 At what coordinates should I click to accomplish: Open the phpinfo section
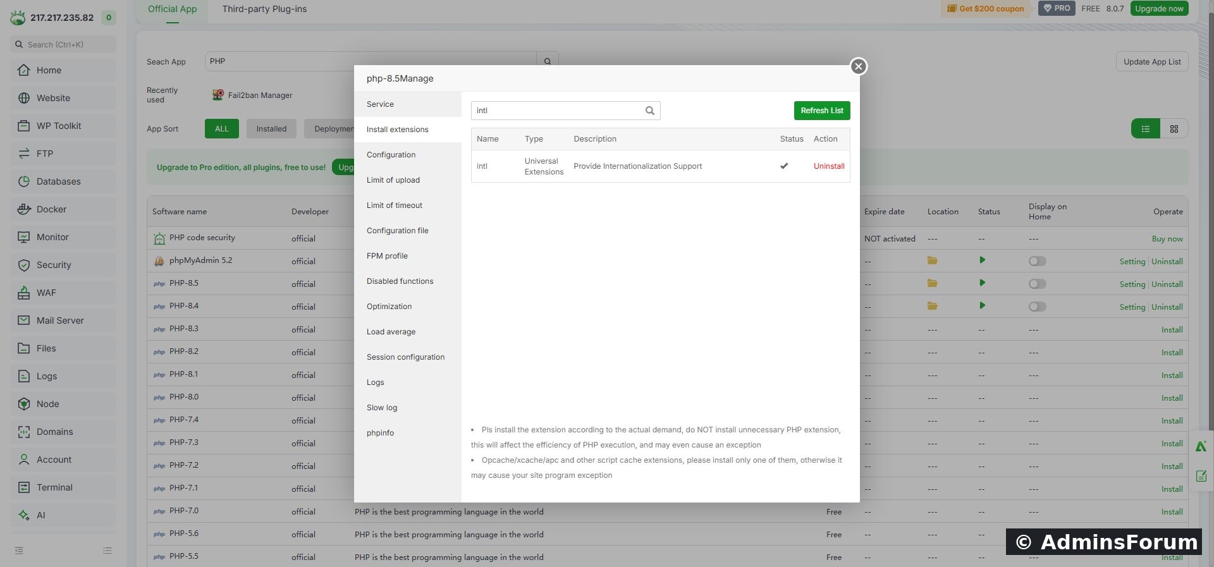coord(408,433)
